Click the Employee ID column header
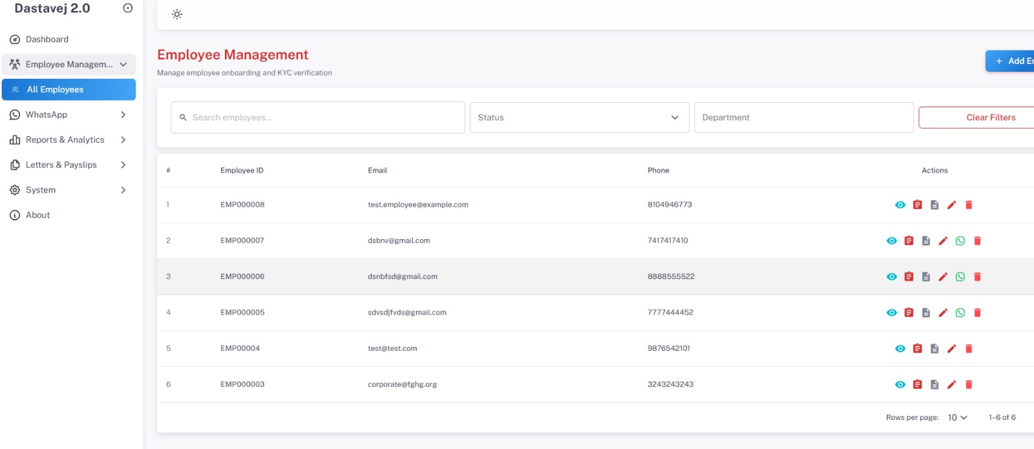Screen dimensions: 1034x449 pyautogui.click(x=242, y=171)
